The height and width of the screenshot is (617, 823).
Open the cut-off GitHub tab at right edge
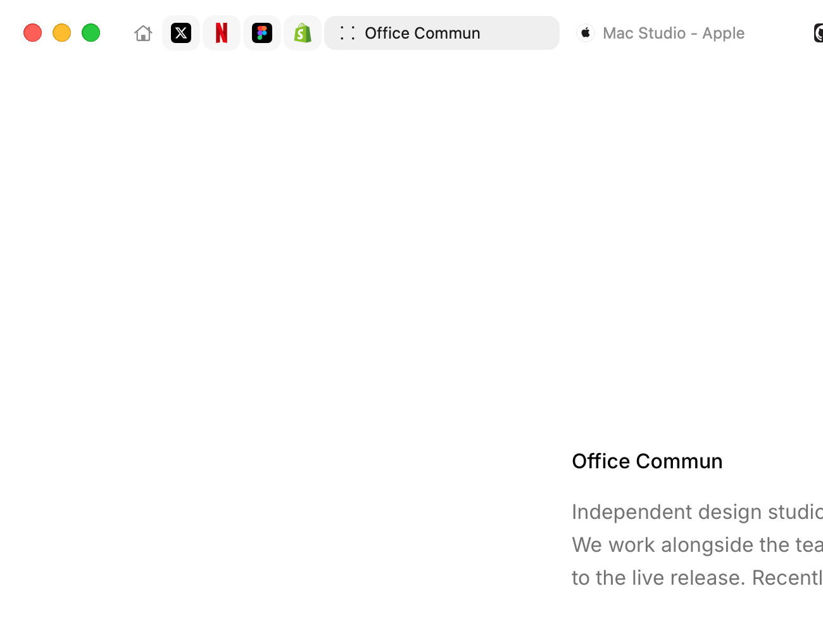817,33
